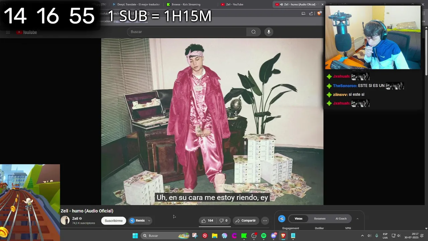Open the Zell channel name link
Screen dimensions: 428x241
point(75,219)
